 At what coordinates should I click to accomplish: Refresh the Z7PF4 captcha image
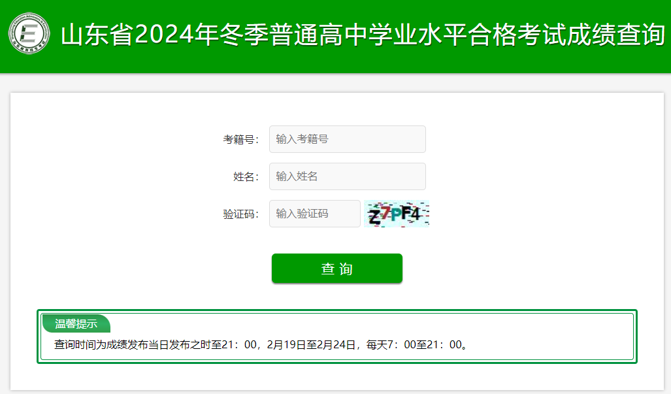click(x=397, y=214)
